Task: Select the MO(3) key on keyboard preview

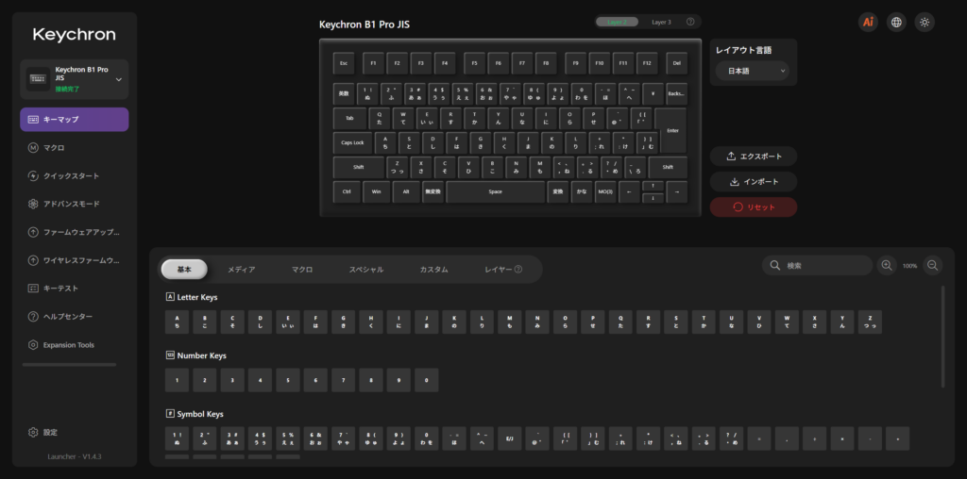Action: pos(605,192)
